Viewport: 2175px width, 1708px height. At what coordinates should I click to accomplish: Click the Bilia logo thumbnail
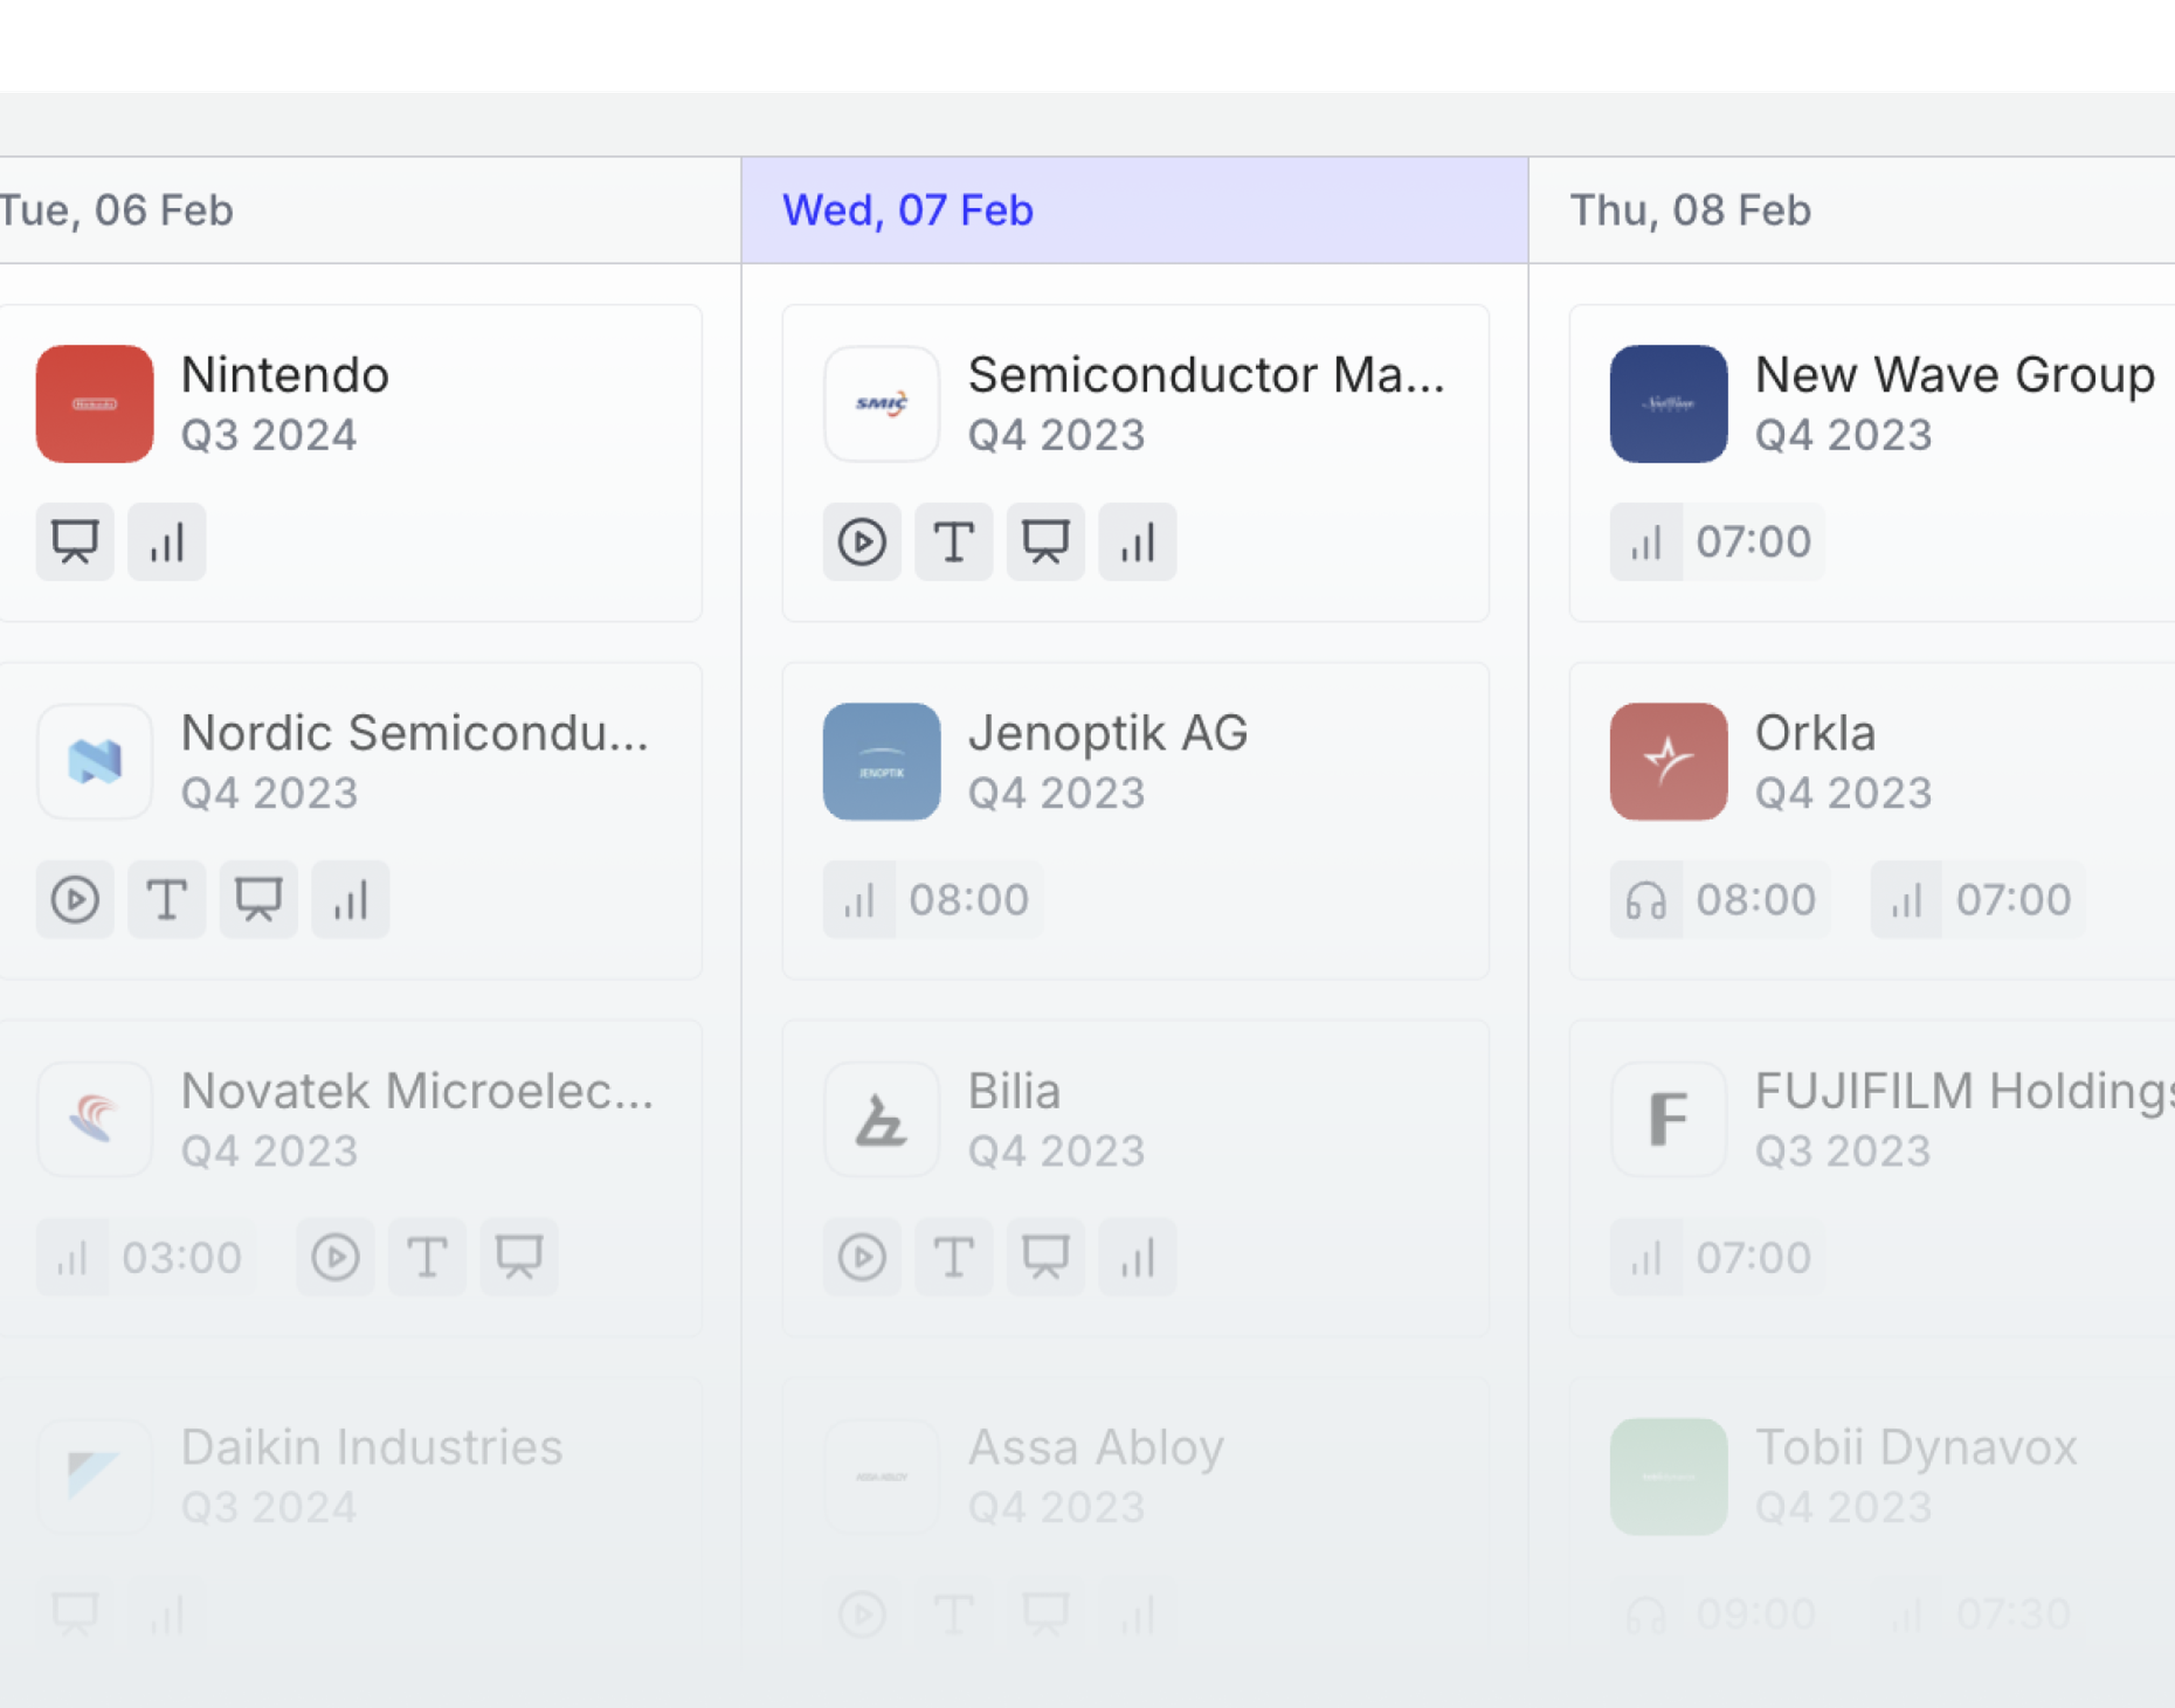click(x=882, y=1119)
